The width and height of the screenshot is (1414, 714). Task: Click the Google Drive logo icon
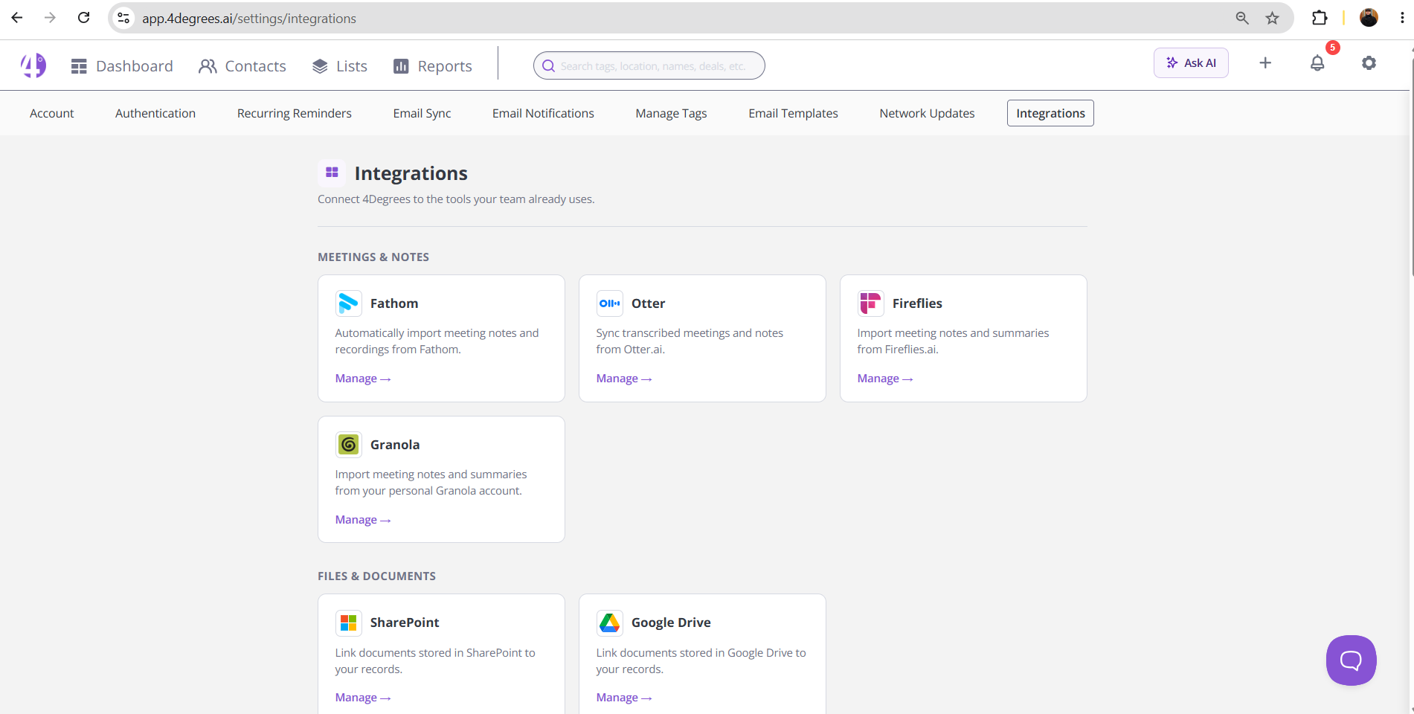[x=610, y=623]
